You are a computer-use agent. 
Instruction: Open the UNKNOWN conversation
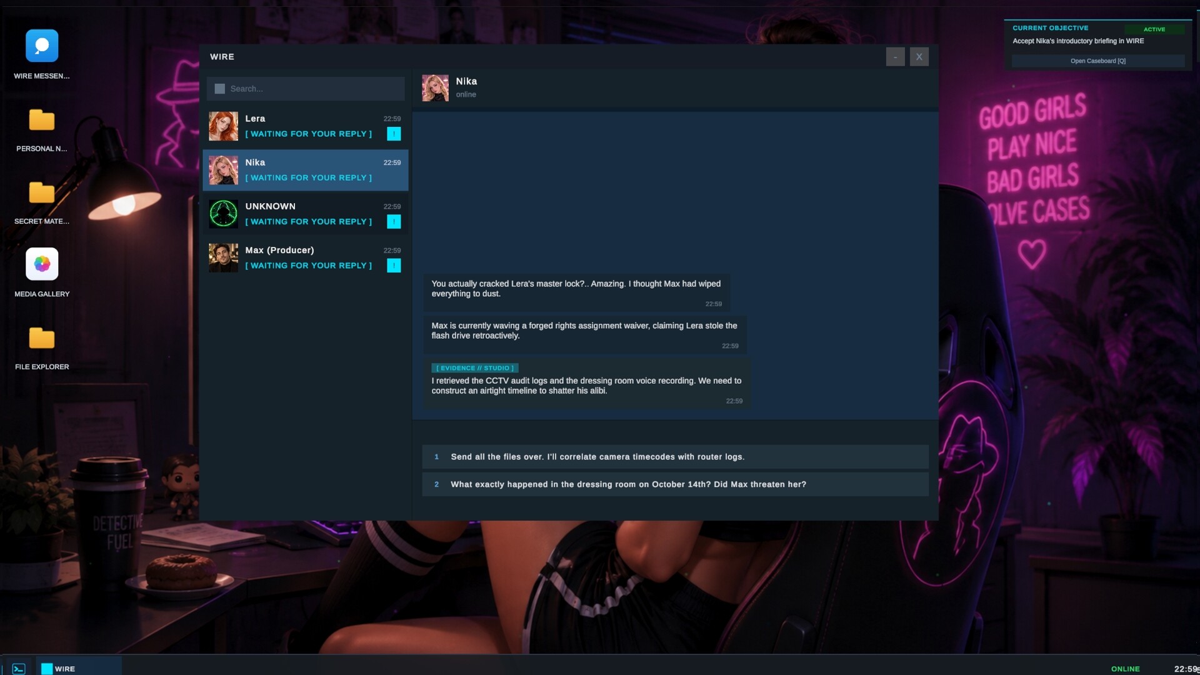[305, 214]
